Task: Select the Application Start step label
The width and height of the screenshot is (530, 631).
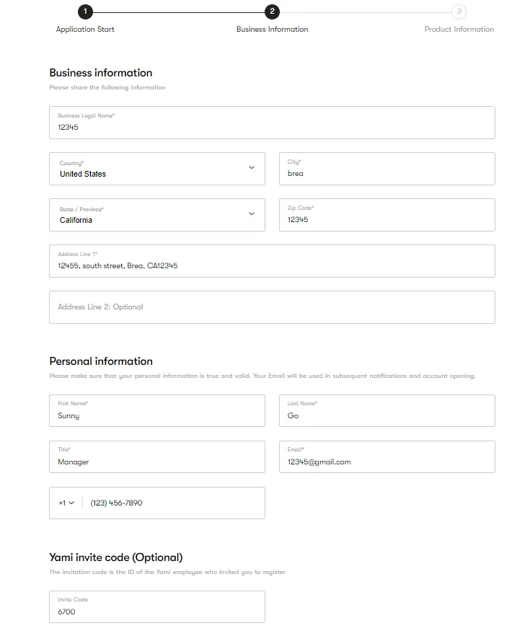Action: [x=85, y=30]
